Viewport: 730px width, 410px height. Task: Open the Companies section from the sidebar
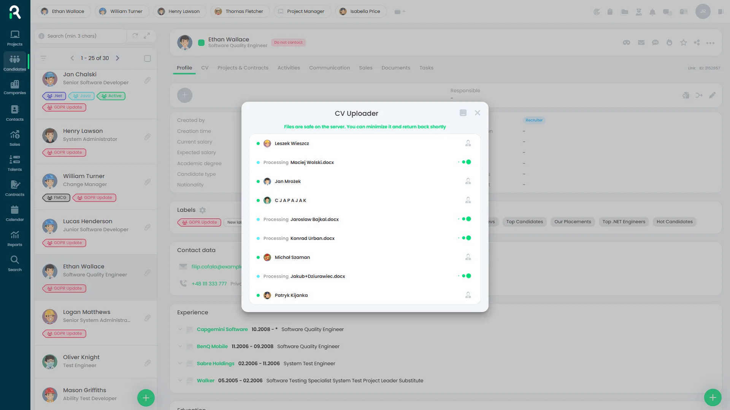[14, 87]
